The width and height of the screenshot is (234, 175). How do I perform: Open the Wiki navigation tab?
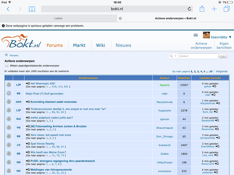pos(101,45)
